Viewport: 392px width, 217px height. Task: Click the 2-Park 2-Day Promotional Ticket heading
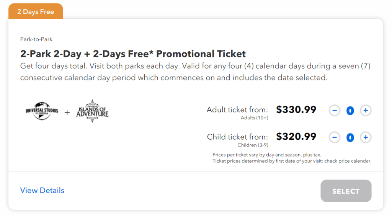[x=133, y=54]
